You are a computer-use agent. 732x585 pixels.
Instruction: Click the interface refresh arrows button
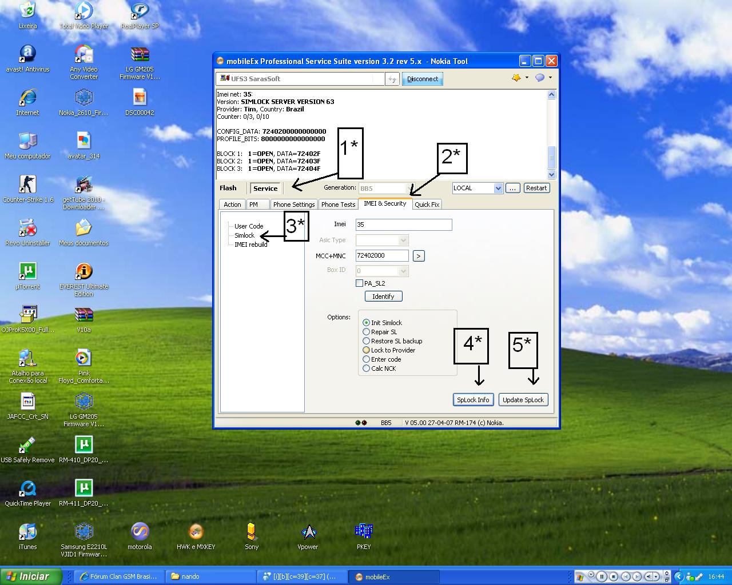click(x=392, y=79)
